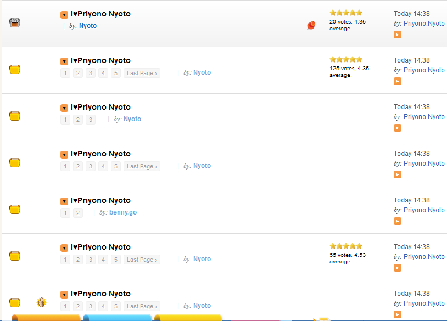Go to last post of benny.go's thread
This screenshot has height=321, width=447.
[398, 221]
